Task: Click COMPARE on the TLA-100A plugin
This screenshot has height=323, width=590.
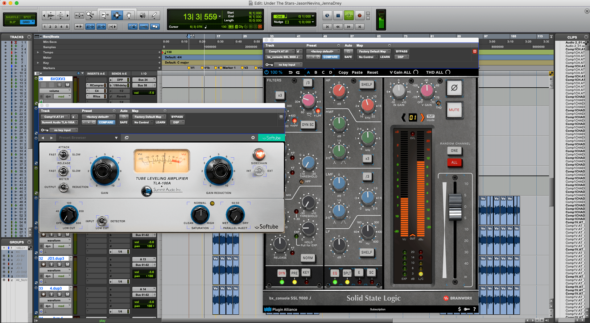Action: click(x=106, y=122)
